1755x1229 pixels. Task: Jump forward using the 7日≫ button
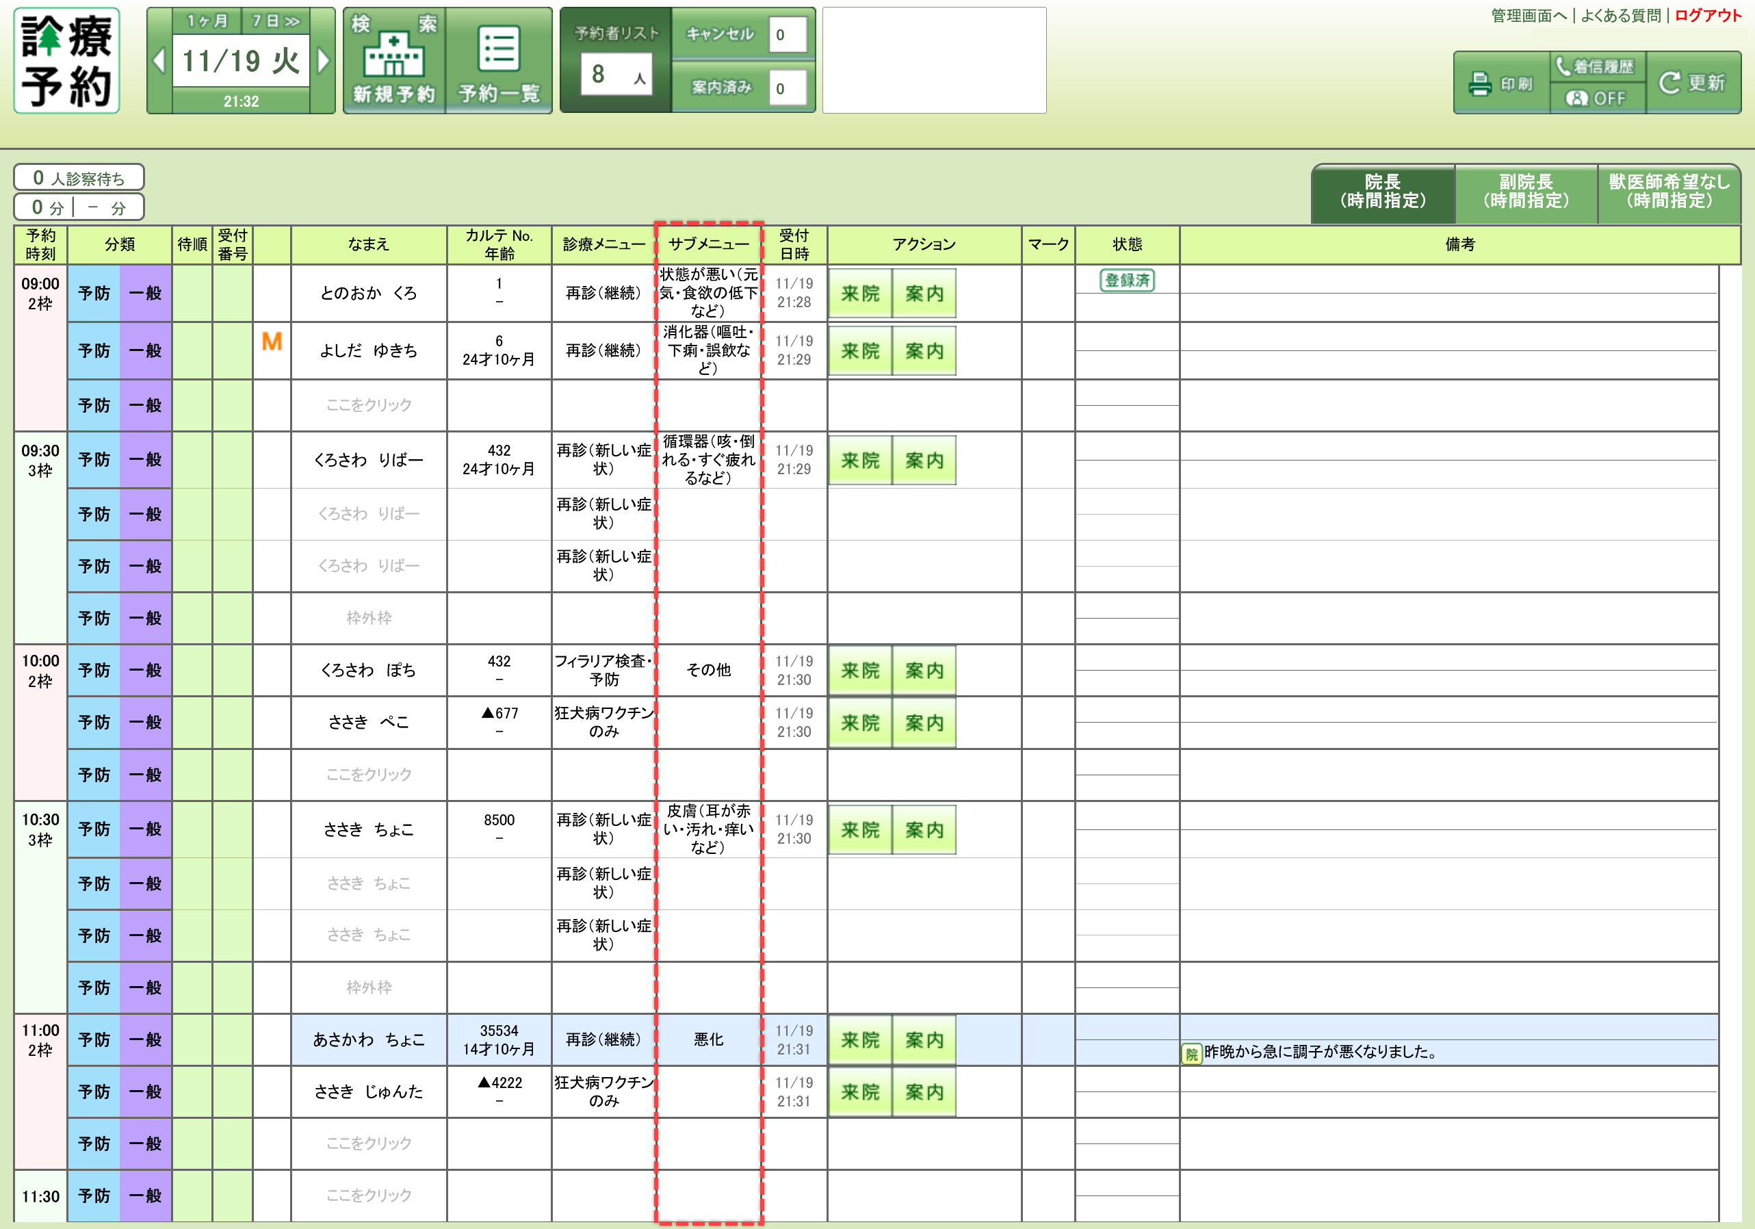pyautogui.click(x=276, y=21)
